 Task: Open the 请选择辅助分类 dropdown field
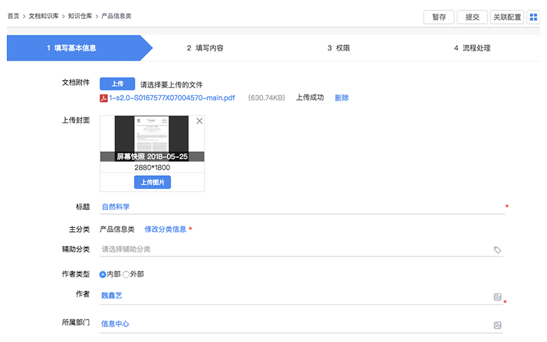294,250
